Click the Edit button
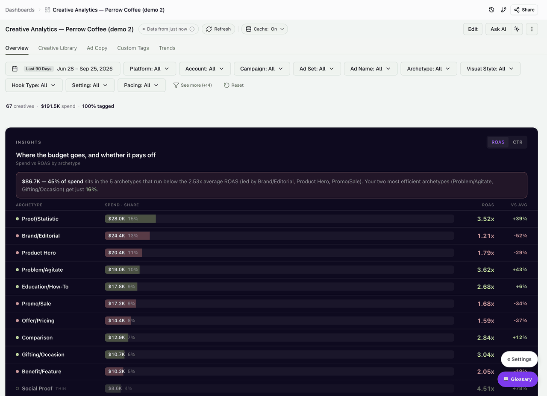Screen dimensions: 547x396 pyautogui.click(x=473, y=29)
